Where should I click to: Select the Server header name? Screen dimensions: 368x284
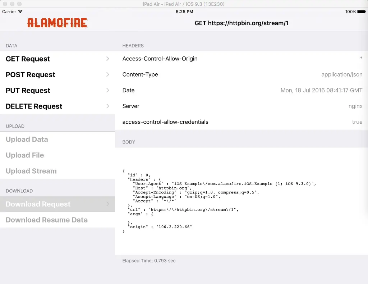coord(131,106)
